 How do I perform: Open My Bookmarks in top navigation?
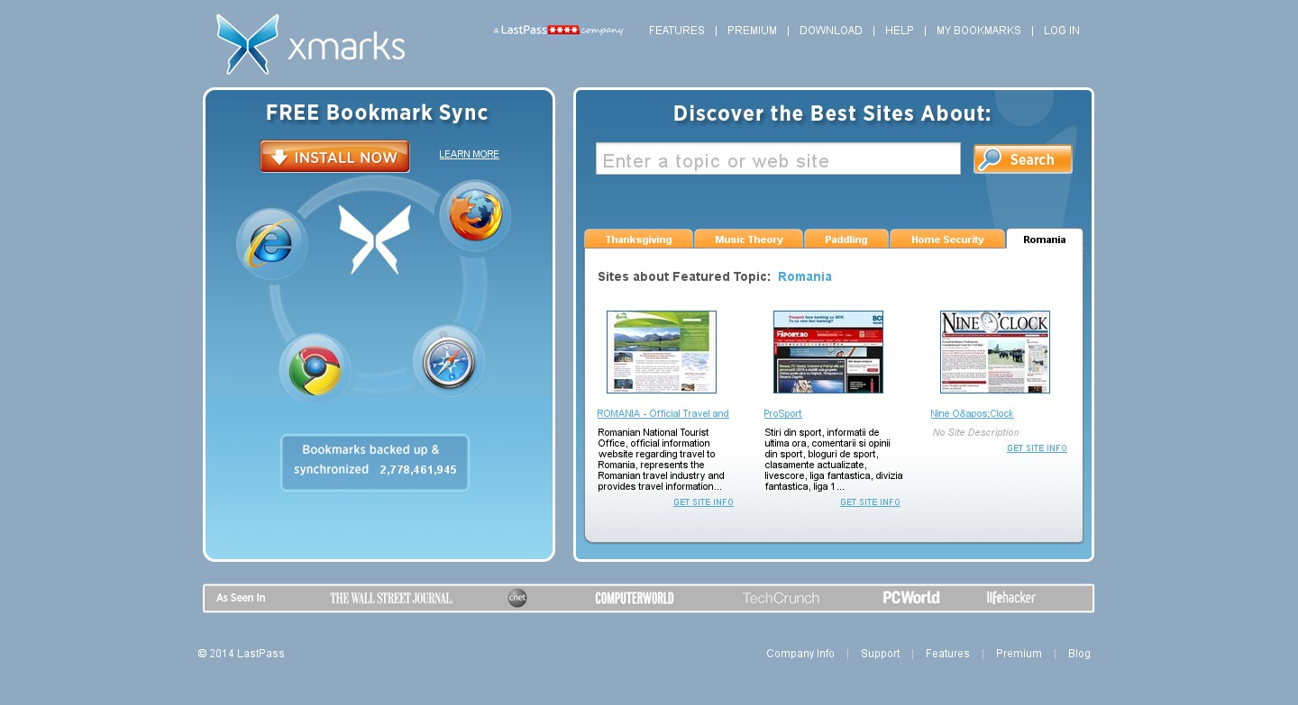(x=978, y=31)
